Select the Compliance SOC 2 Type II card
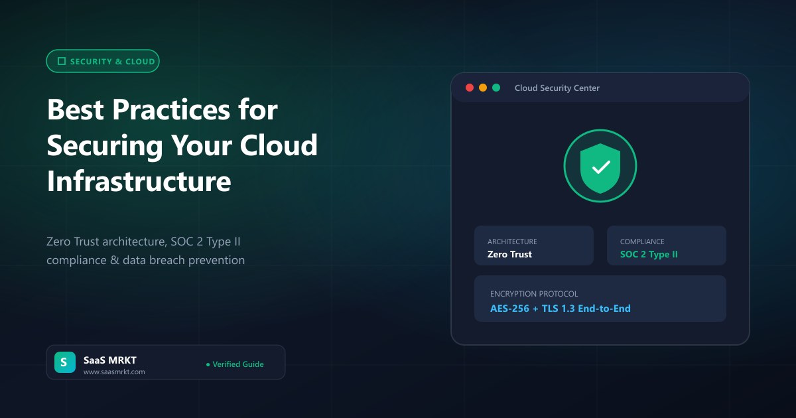This screenshot has height=418, width=796. [x=667, y=245]
